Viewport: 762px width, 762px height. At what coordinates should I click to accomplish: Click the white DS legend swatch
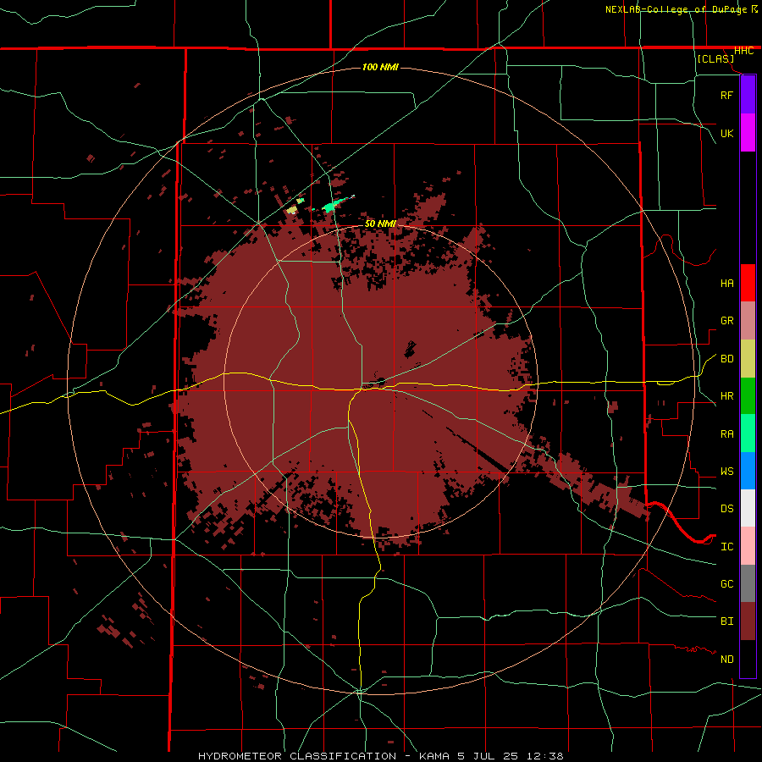coord(748,508)
